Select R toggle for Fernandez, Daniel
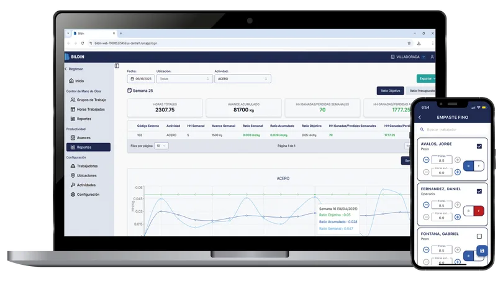The image size is (503, 281). click(469, 211)
